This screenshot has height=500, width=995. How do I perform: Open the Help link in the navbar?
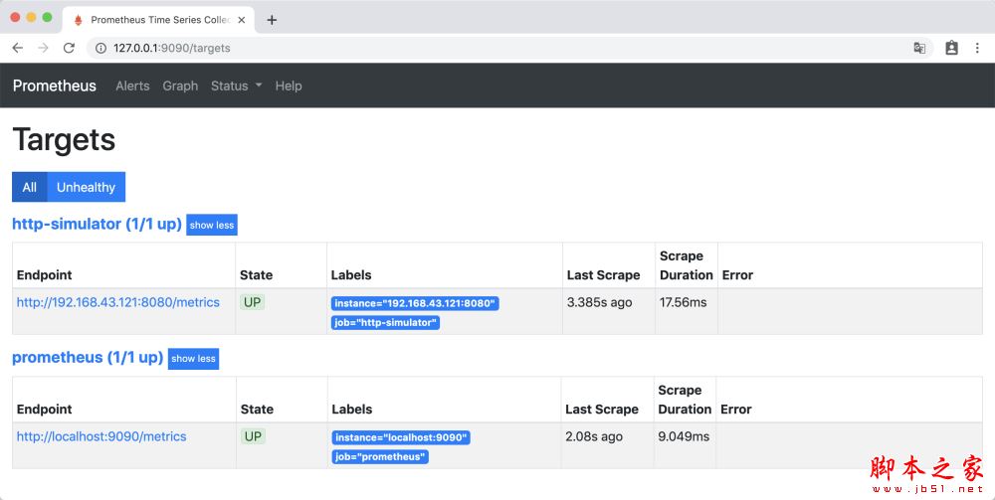[x=289, y=86]
